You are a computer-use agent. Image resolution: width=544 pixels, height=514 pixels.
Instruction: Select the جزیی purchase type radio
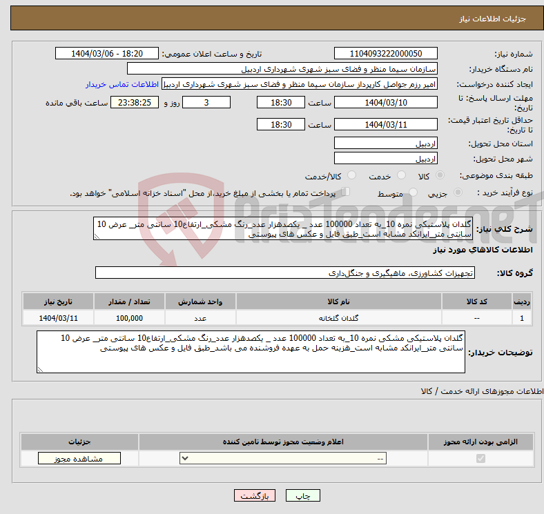(458, 192)
